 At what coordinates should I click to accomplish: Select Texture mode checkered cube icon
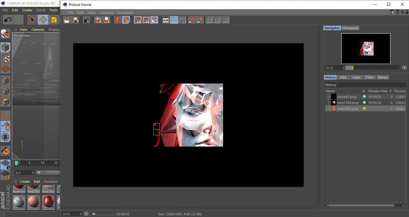5,58
